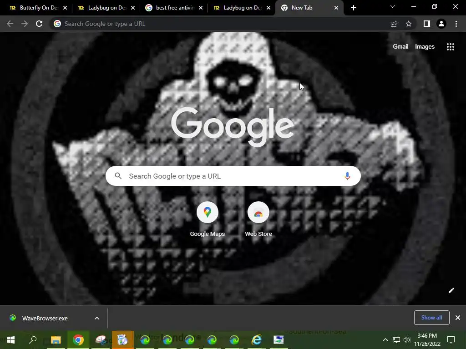Open the Gmail link
Image resolution: width=466 pixels, height=349 pixels.
point(400,47)
